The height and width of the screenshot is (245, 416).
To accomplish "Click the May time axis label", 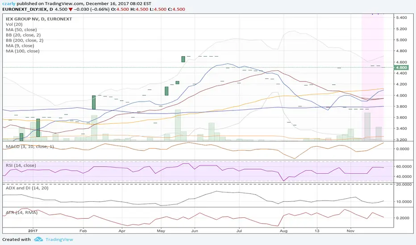I will (x=161, y=231).
